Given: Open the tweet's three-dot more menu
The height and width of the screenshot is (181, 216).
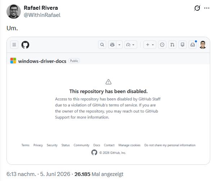Looking at the screenshot, I should click(x=207, y=8).
